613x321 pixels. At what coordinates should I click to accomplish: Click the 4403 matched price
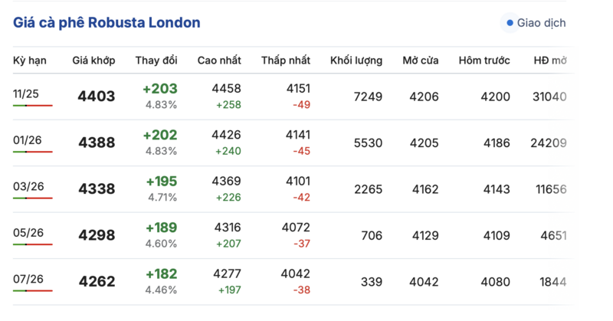pos(97,97)
